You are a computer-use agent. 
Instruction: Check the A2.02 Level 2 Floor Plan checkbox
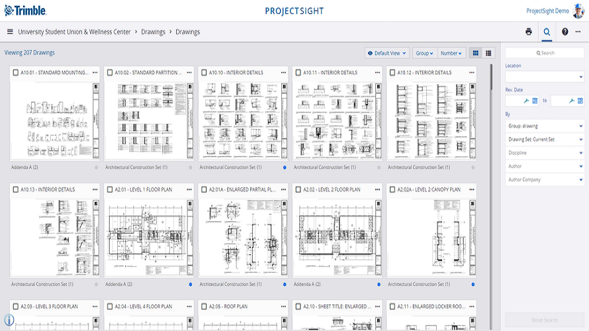tap(298, 190)
